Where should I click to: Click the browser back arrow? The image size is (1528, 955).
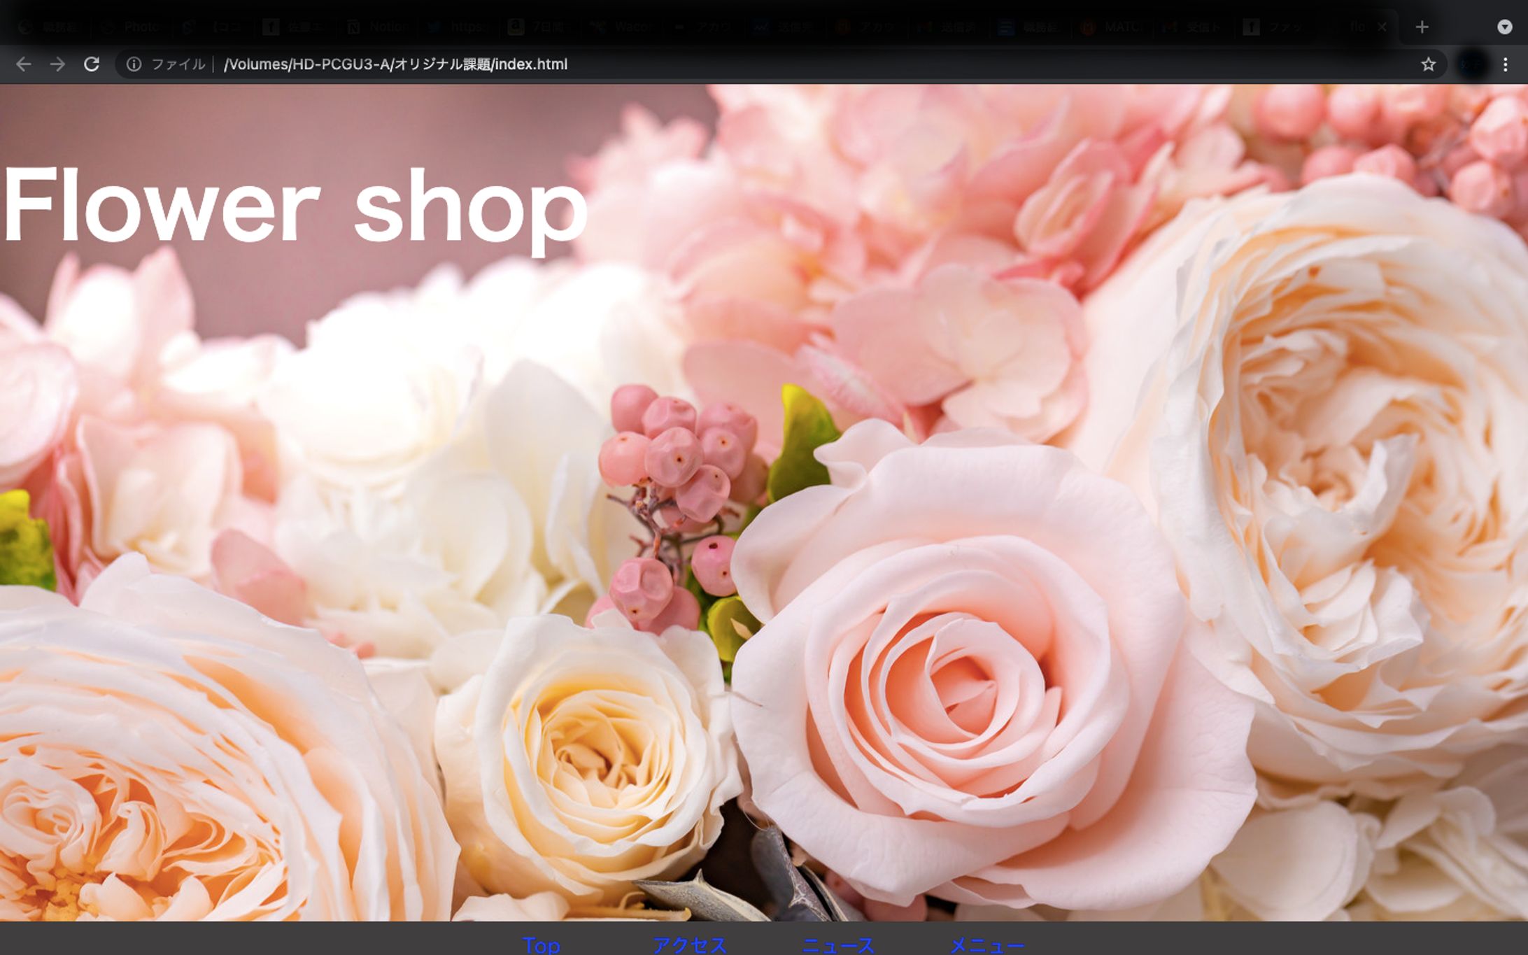pos(23,64)
